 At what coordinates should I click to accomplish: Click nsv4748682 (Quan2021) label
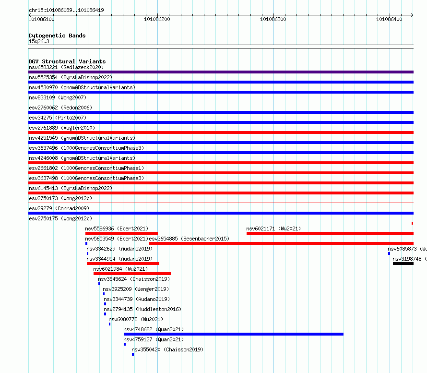pyautogui.click(x=154, y=329)
